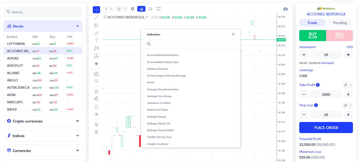Select Accumulative Swing Index indicator
Viewport: 360px width, 162px height.
[163, 62]
